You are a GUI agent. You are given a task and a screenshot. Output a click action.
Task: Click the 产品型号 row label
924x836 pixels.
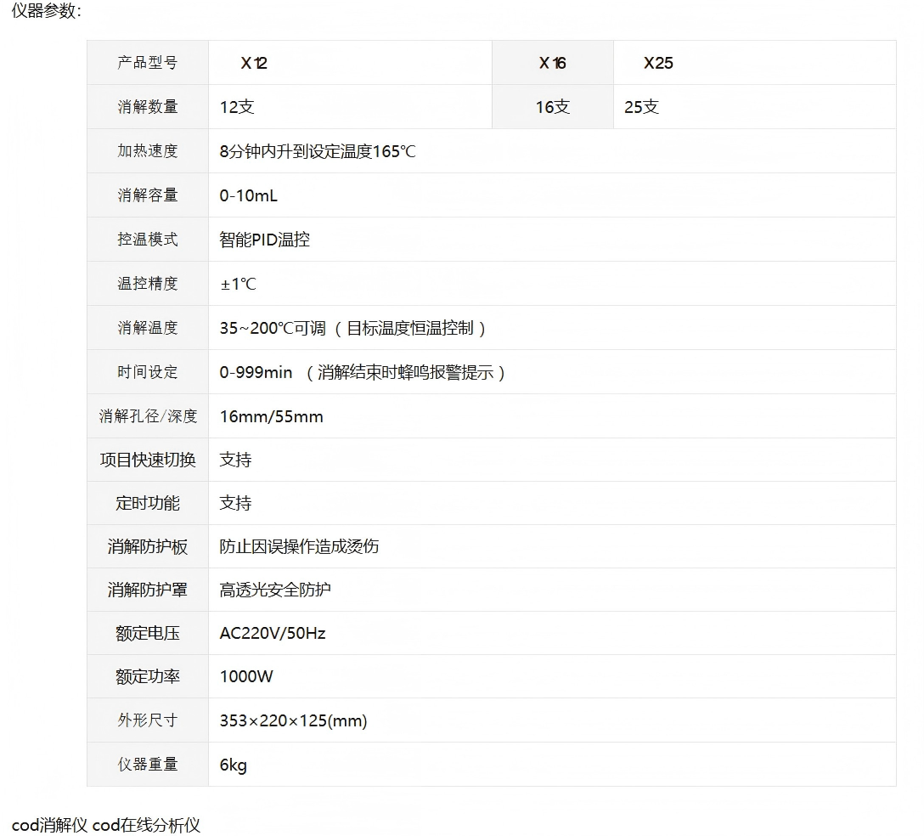pos(148,63)
